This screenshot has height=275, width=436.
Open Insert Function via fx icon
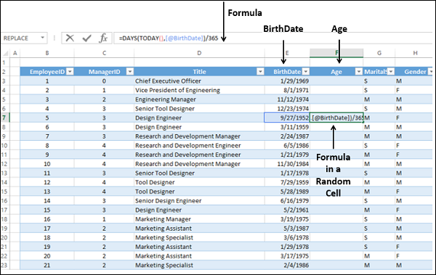[103, 38]
